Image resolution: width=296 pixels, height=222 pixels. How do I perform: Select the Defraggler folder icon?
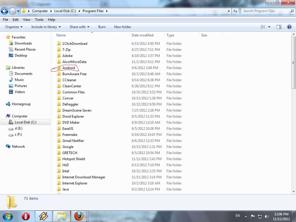59,104
